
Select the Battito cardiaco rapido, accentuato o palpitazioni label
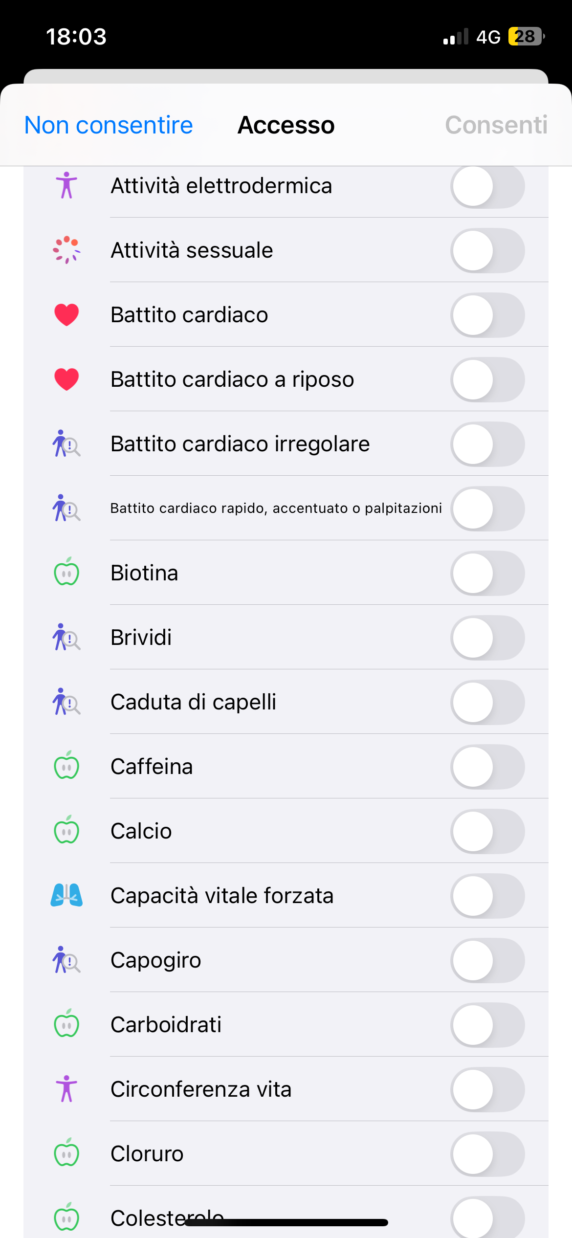[x=276, y=508]
